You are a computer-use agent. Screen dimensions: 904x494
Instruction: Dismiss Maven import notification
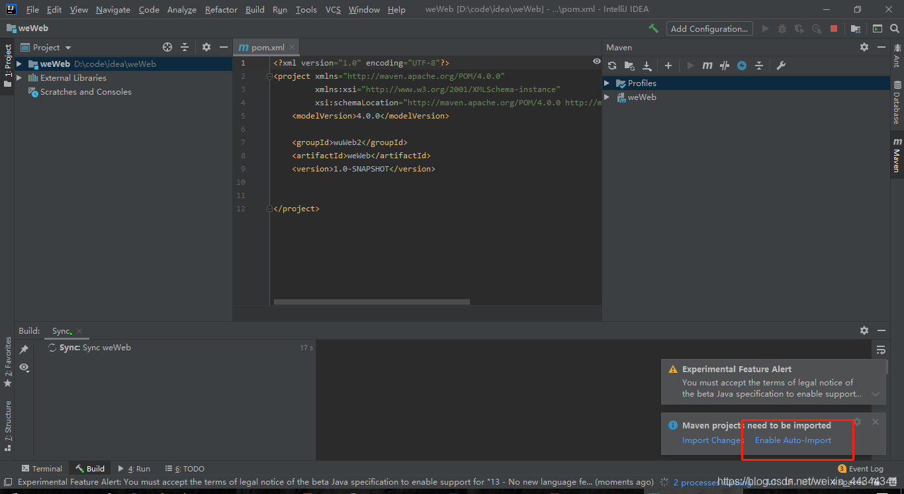(x=876, y=422)
